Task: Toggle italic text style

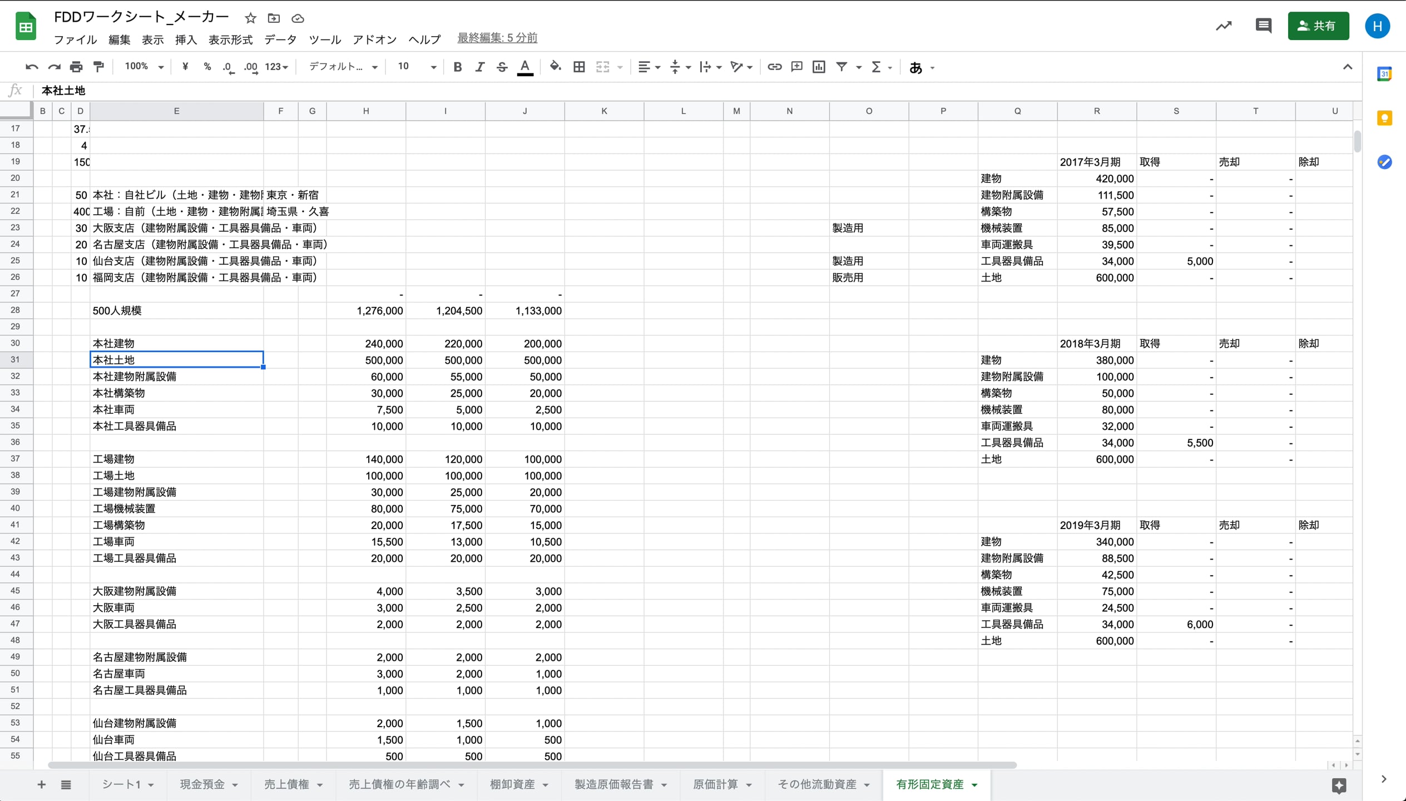Action: (x=479, y=67)
